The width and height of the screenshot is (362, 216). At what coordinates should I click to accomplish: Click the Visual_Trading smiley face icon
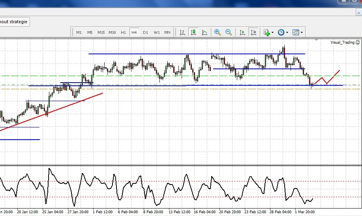pyautogui.click(x=358, y=42)
